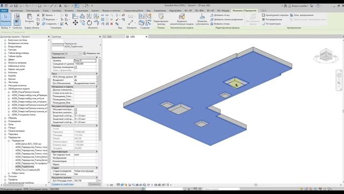Viewport: 344px width, 194px height.
Task: Open the Архитектура ribbon tab
Action: coord(17,11)
